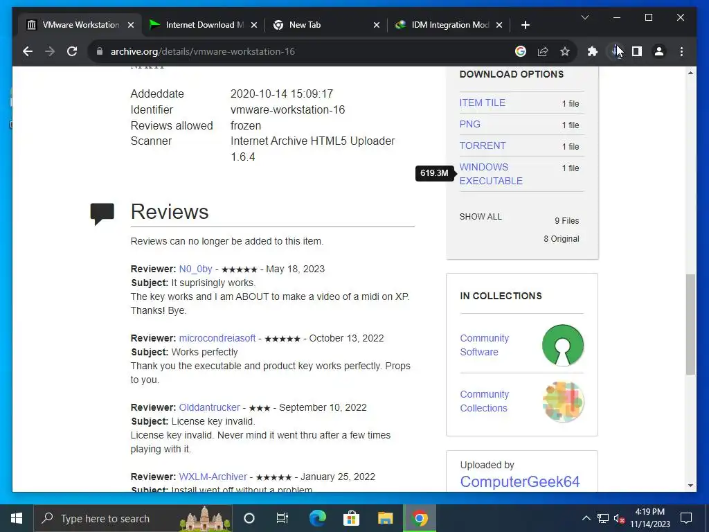Open the network status tray icon
This screenshot has width=709, height=532.
603,518
